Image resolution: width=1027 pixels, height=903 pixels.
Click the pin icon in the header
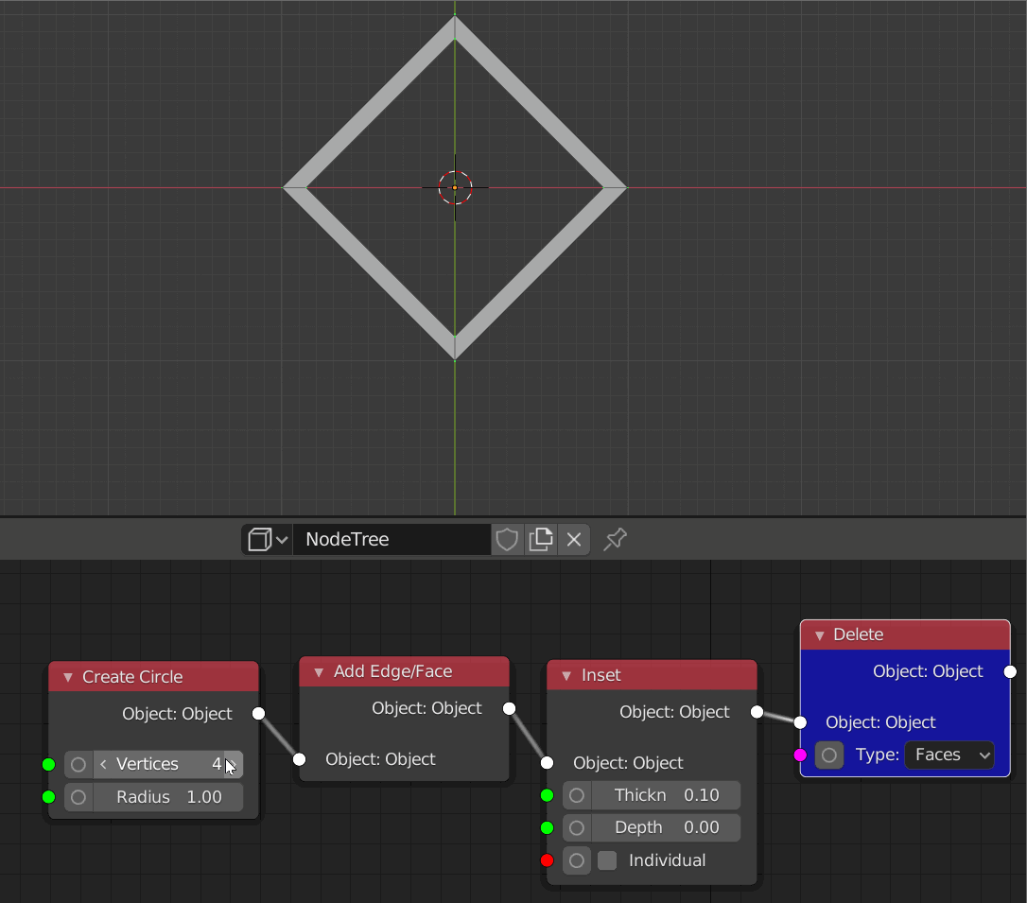pyautogui.click(x=615, y=539)
